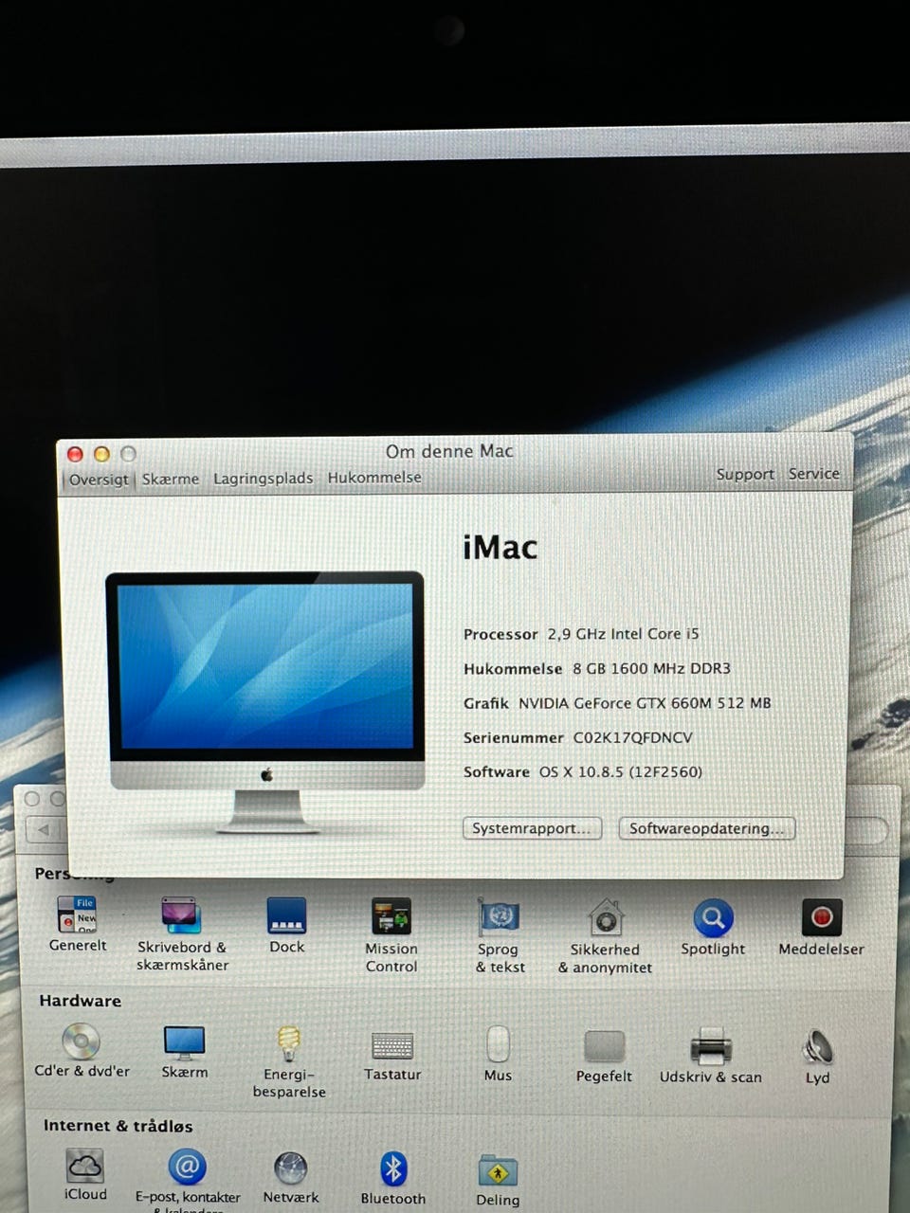Open Cd'er & dvd'er settings
The height and width of the screenshot is (1213, 910).
click(x=82, y=1050)
